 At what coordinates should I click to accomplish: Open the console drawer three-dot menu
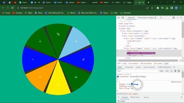click(x=118, y=97)
